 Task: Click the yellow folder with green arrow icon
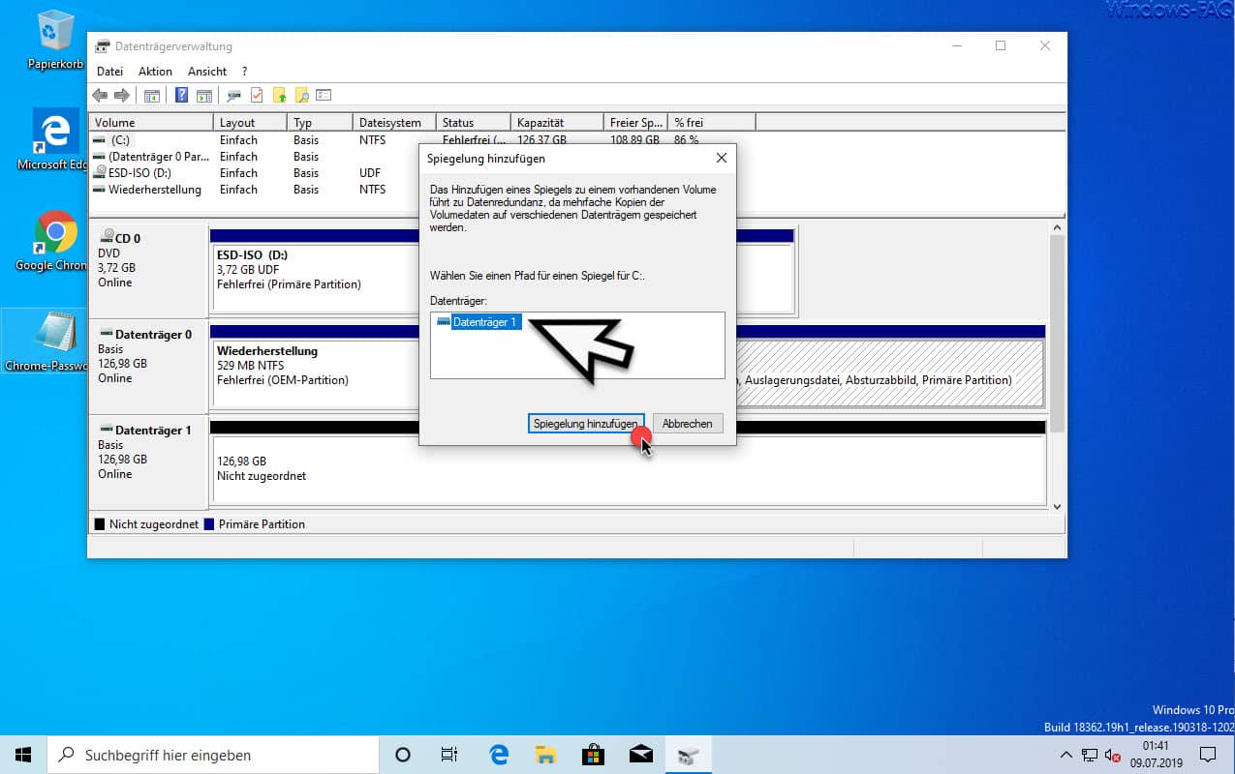[x=279, y=95]
